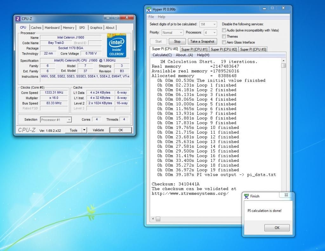Click the horizontal scrollbar thumb in Super PI
This screenshot has width=325, height=251.
coord(158,219)
